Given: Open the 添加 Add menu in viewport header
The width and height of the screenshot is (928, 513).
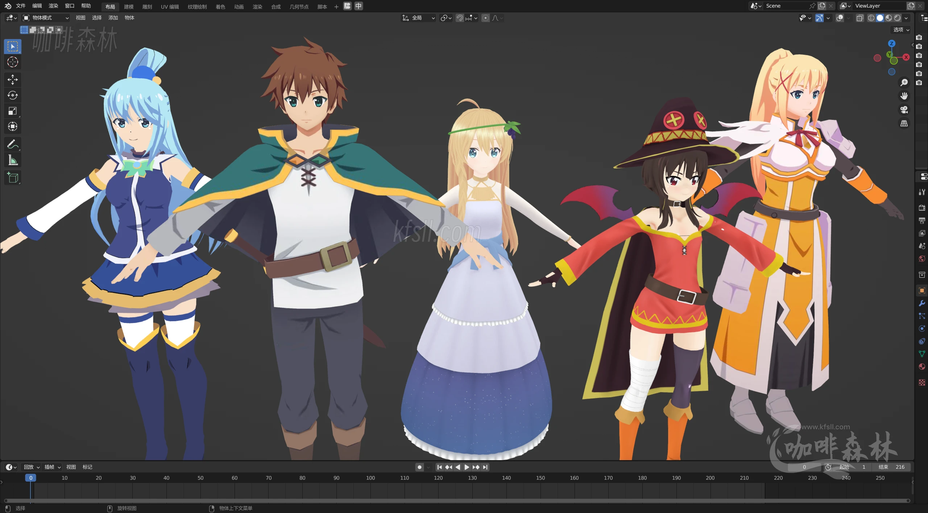Looking at the screenshot, I should pyautogui.click(x=113, y=18).
